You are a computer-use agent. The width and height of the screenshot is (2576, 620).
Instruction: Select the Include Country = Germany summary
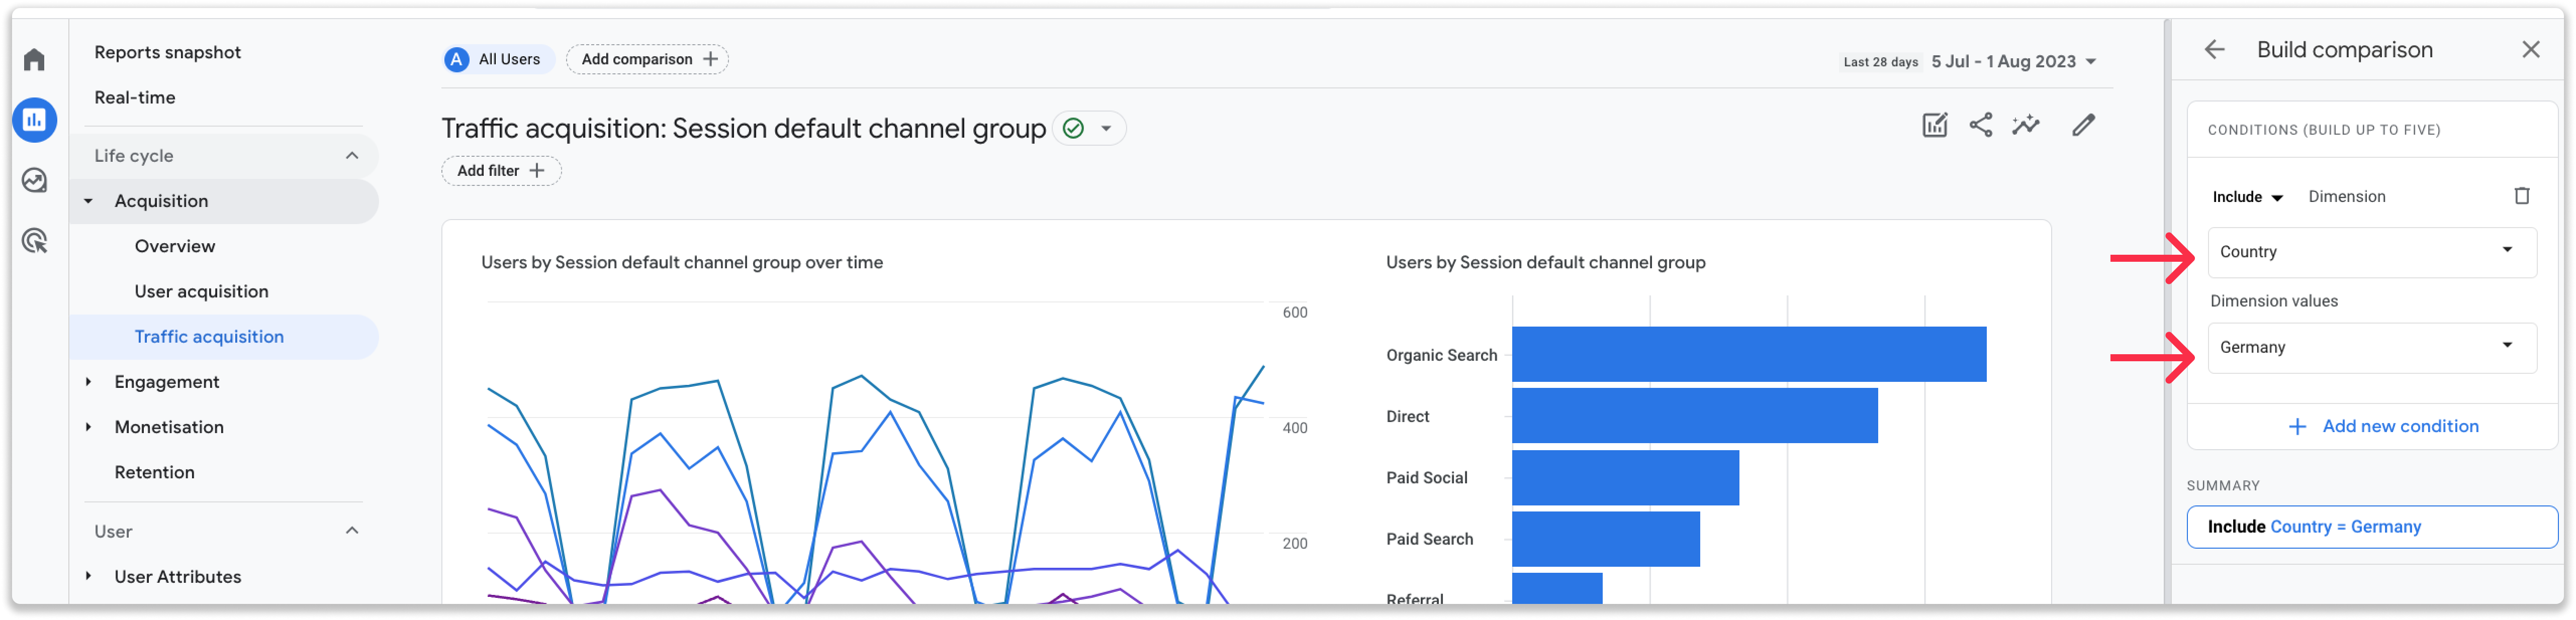(2371, 527)
